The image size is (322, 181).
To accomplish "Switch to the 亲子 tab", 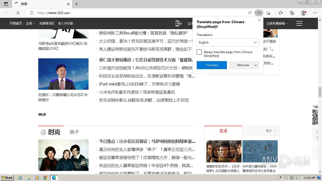I will (74, 132).
